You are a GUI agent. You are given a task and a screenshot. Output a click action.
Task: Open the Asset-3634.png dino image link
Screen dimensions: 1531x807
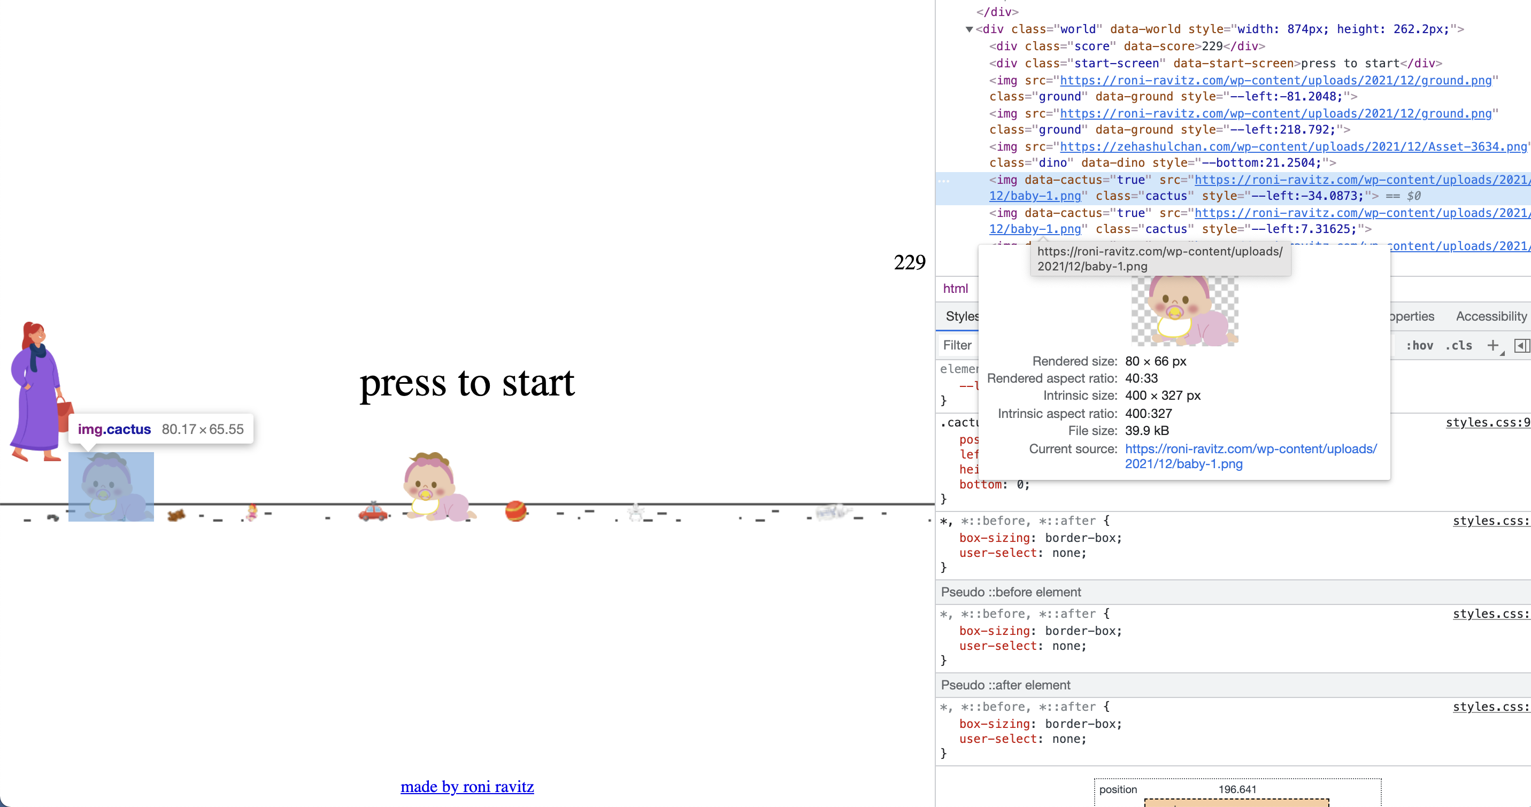pos(1291,146)
